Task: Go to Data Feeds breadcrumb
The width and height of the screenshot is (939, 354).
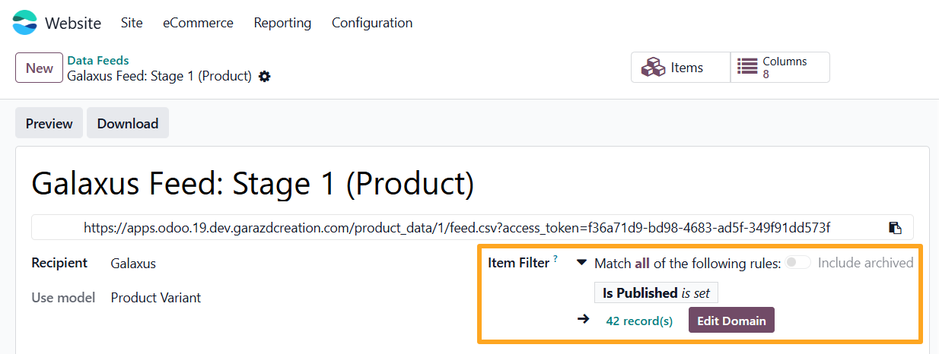Action: [98, 60]
